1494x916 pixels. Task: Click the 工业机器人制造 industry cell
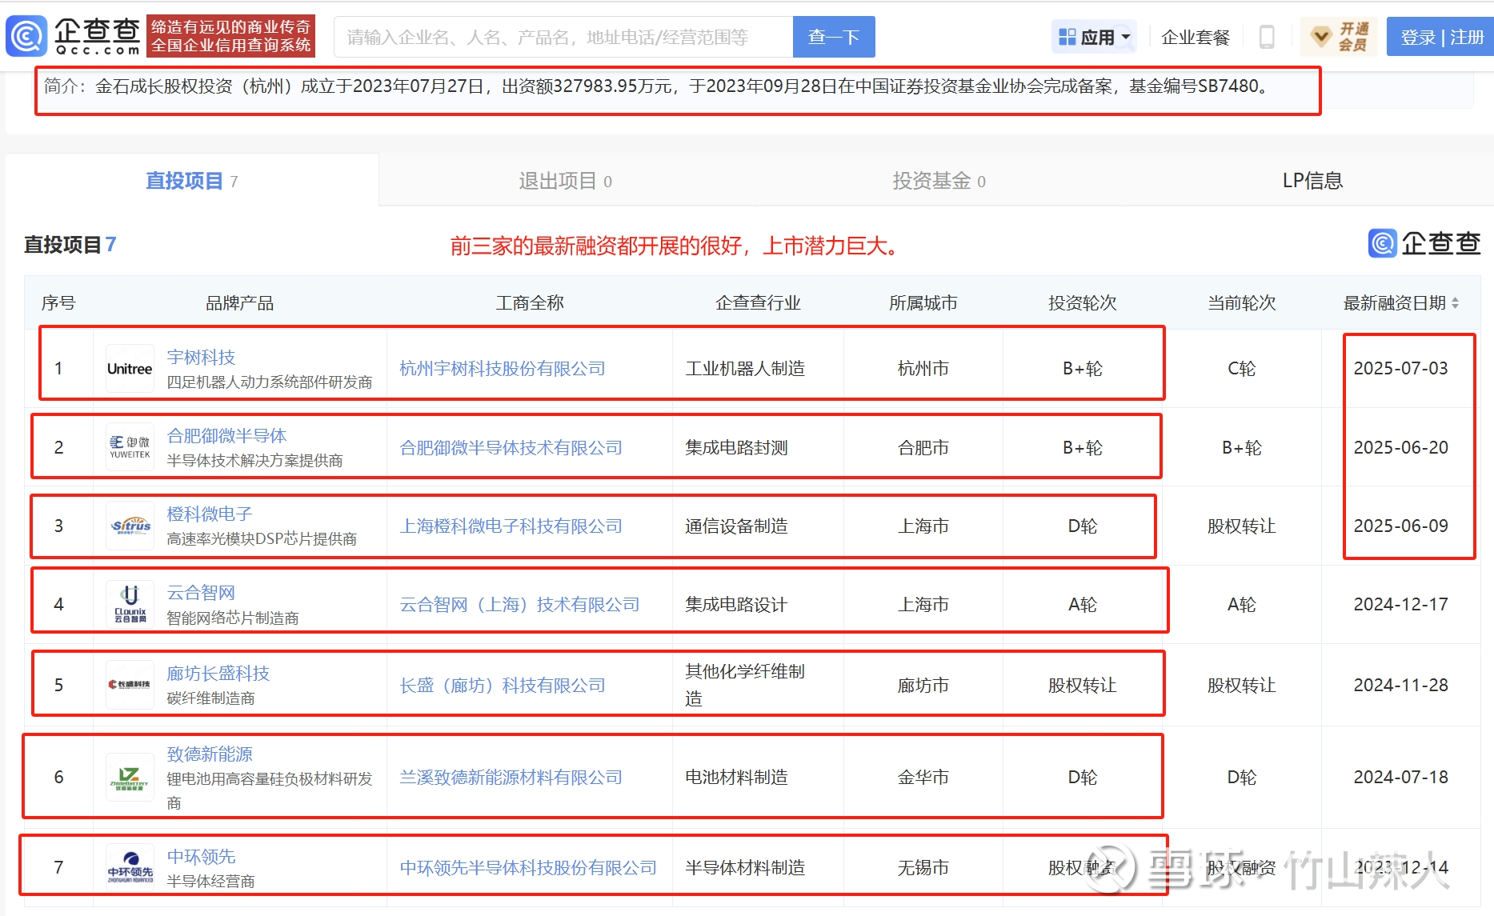click(745, 369)
